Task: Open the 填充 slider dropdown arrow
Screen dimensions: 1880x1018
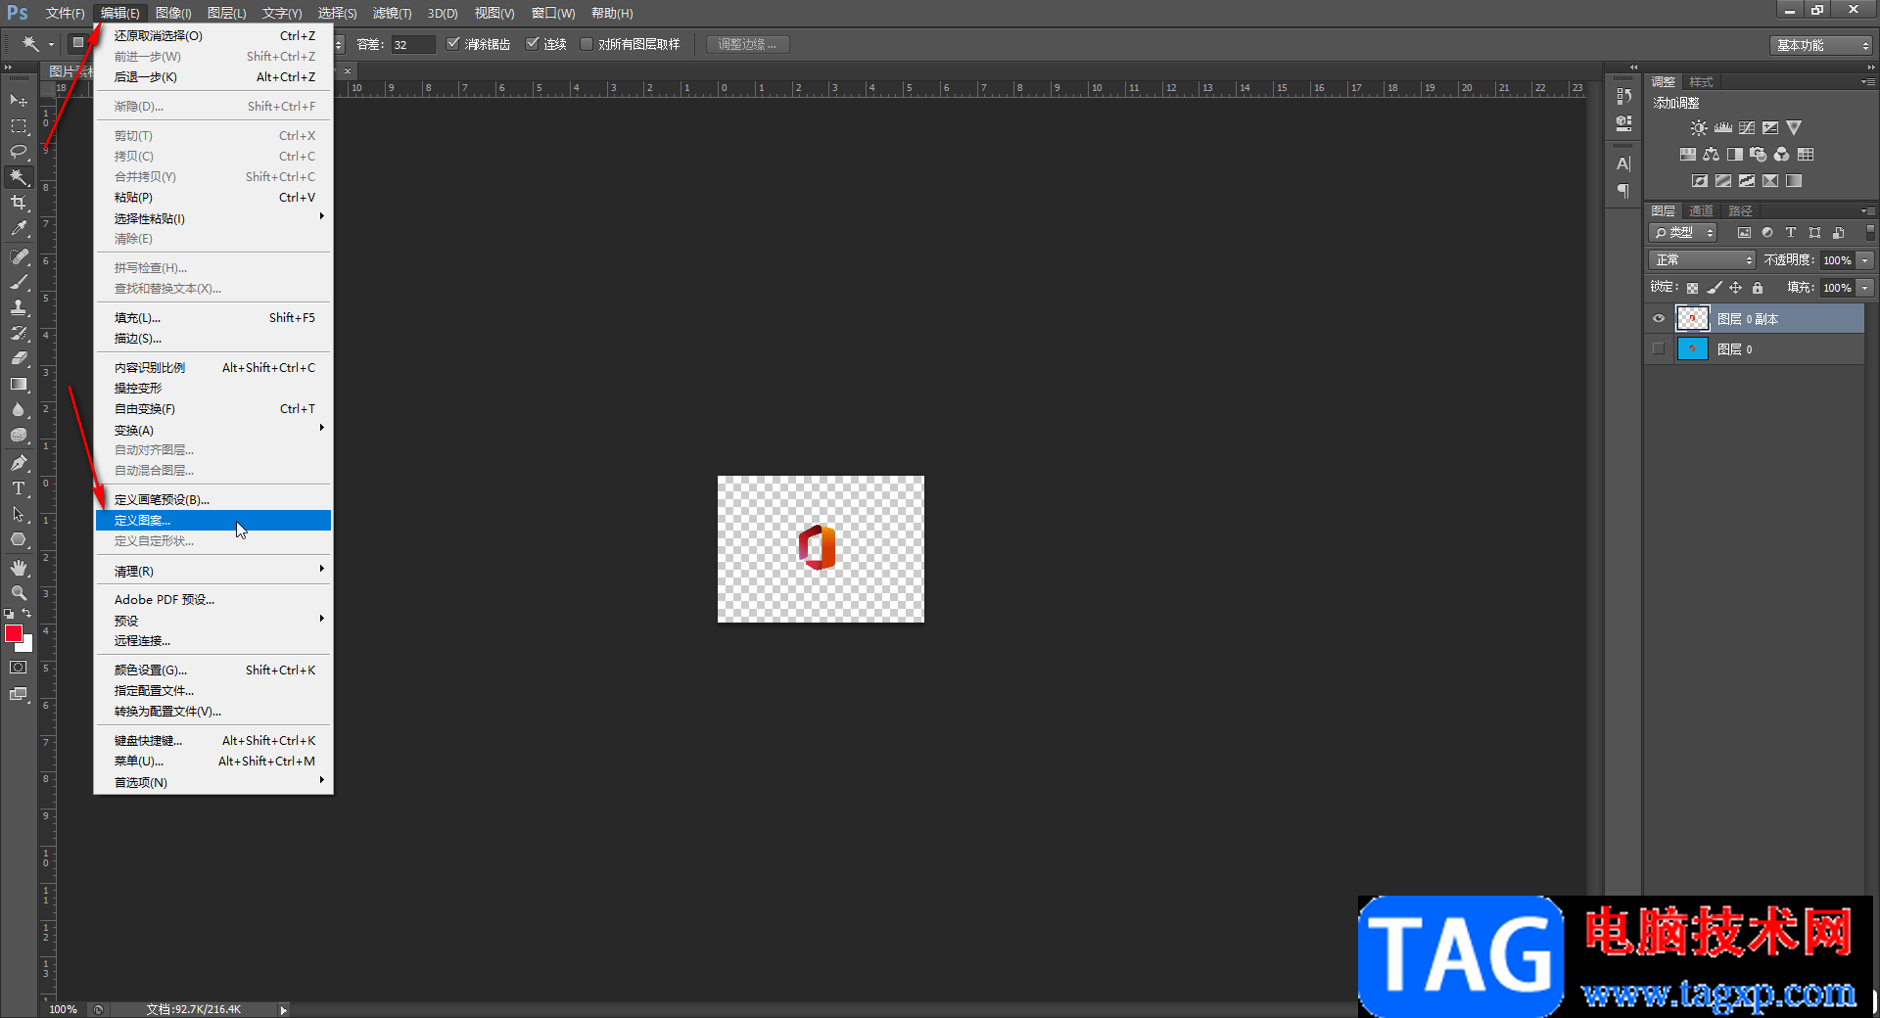Action: tap(1865, 288)
